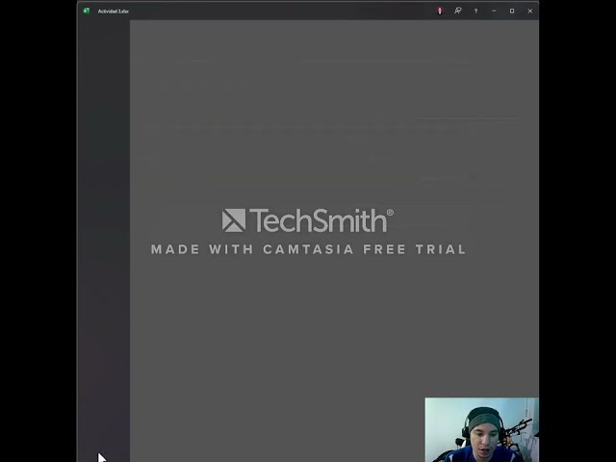The height and width of the screenshot is (462, 616).
Task: Click the feedback person icon in title bar
Action: point(458,11)
